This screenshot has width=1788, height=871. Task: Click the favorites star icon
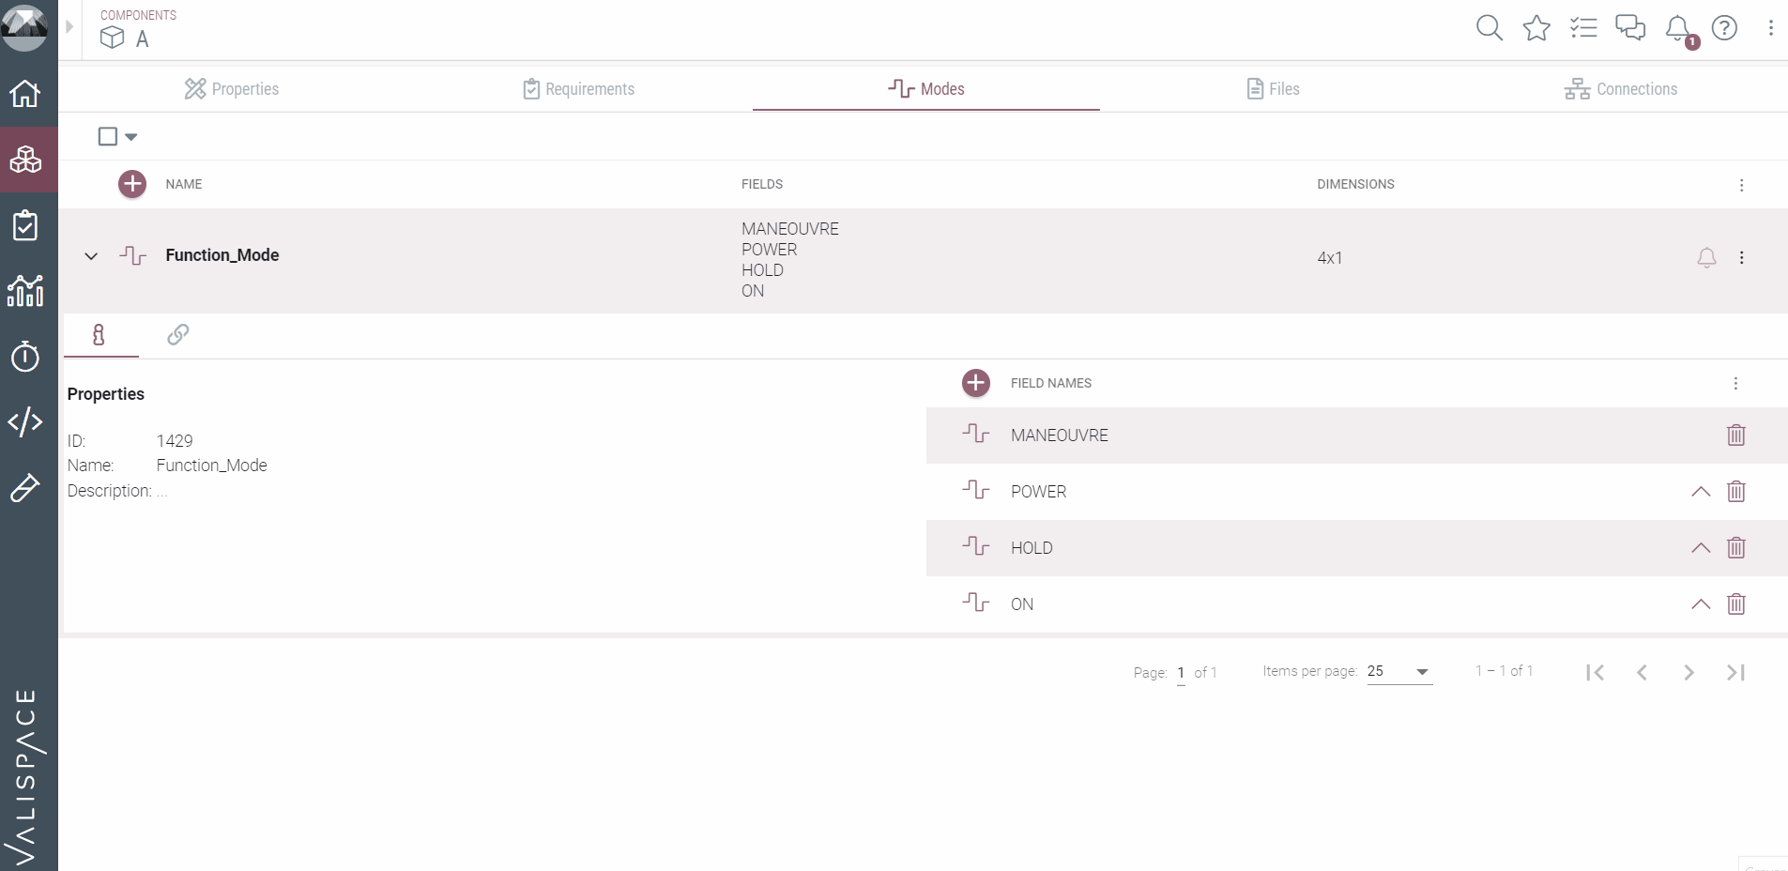click(x=1536, y=28)
